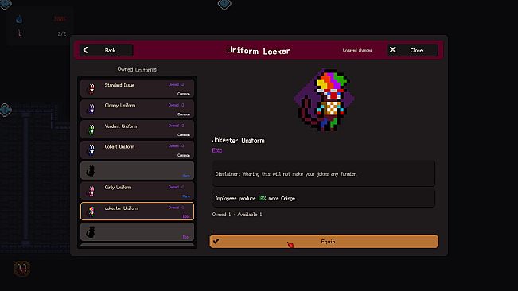Click the Owned 1 · Available 1 text

click(x=237, y=215)
